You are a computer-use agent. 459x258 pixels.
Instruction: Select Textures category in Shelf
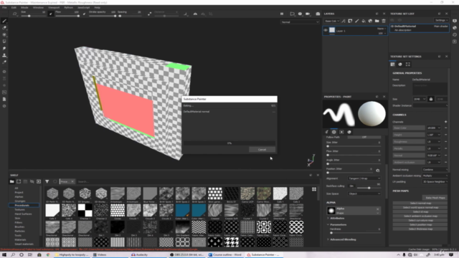coord(20,210)
